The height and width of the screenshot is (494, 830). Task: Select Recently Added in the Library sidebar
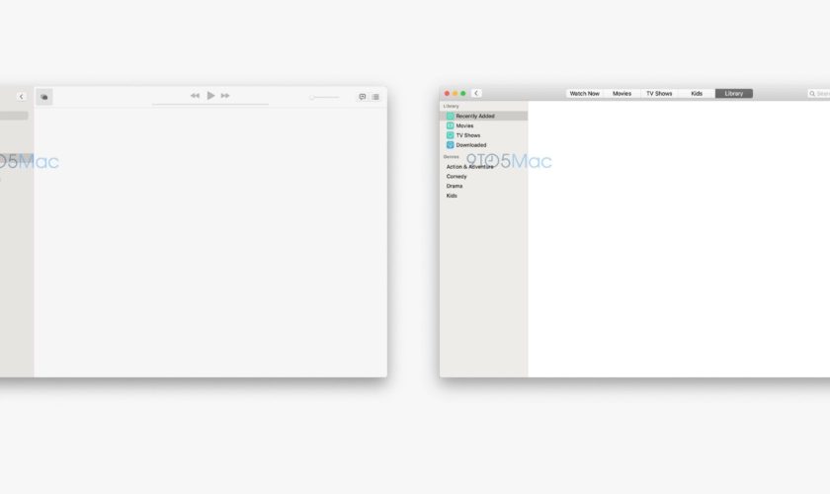[x=475, y=116]
